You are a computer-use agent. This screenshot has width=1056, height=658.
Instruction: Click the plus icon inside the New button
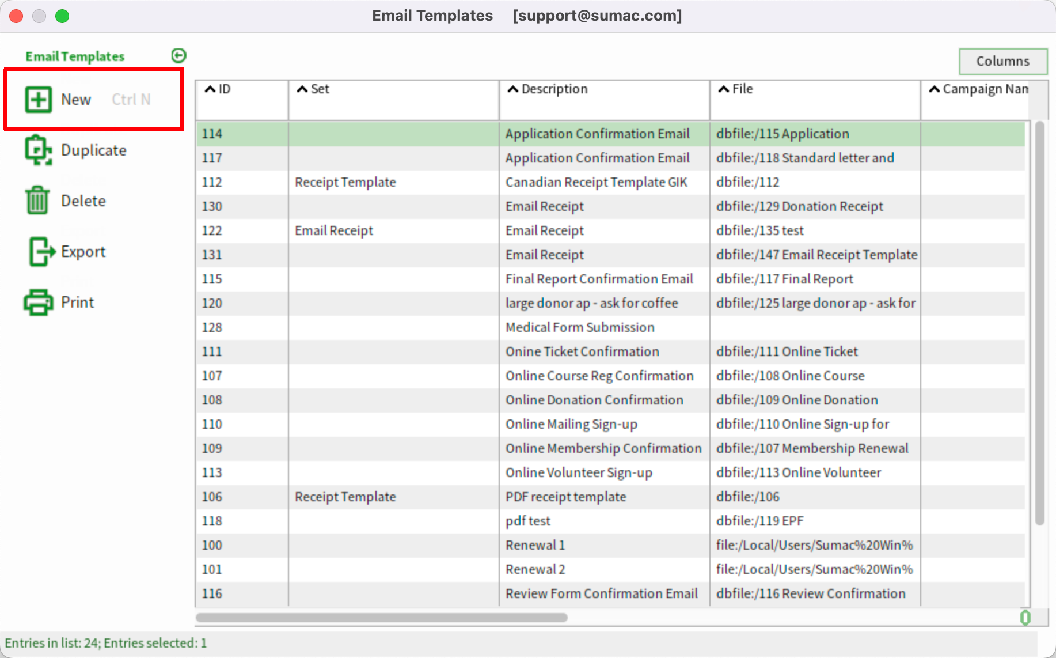point(37,99)
